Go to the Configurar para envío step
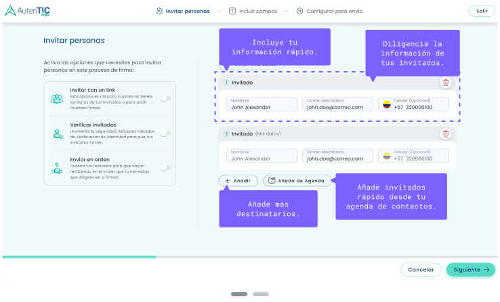 coord(329,12)
